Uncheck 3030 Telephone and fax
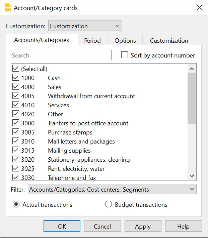 16,177
